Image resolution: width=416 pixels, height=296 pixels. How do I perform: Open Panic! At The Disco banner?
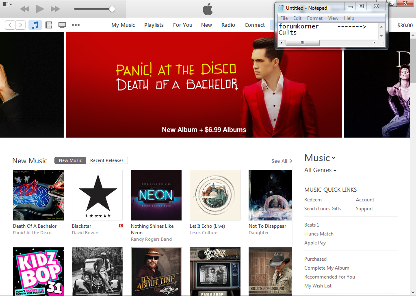(204, 85)
